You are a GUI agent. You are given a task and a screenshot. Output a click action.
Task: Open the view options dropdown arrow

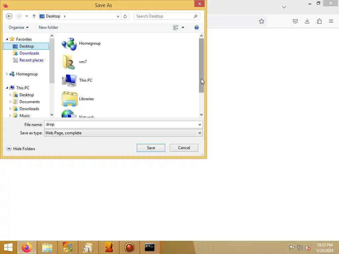point(183,27)
